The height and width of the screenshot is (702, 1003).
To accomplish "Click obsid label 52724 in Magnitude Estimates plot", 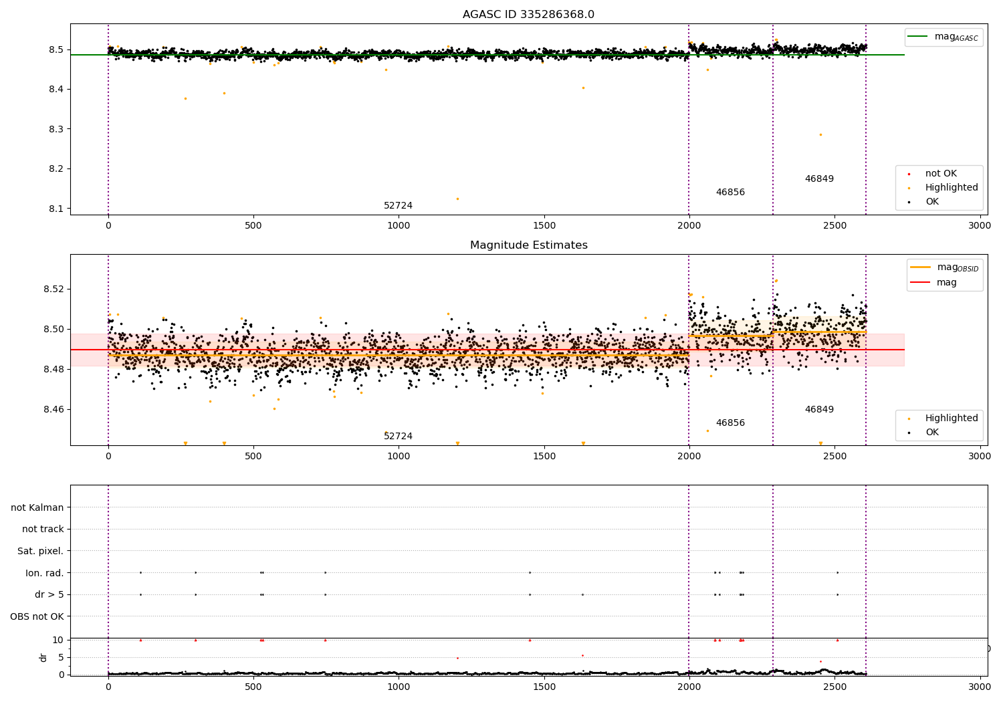I will point(398,437).
